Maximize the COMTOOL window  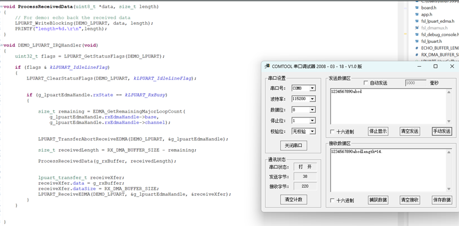435,66
